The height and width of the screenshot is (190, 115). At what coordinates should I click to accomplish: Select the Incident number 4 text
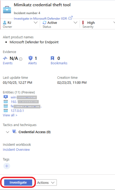[27, 13]
